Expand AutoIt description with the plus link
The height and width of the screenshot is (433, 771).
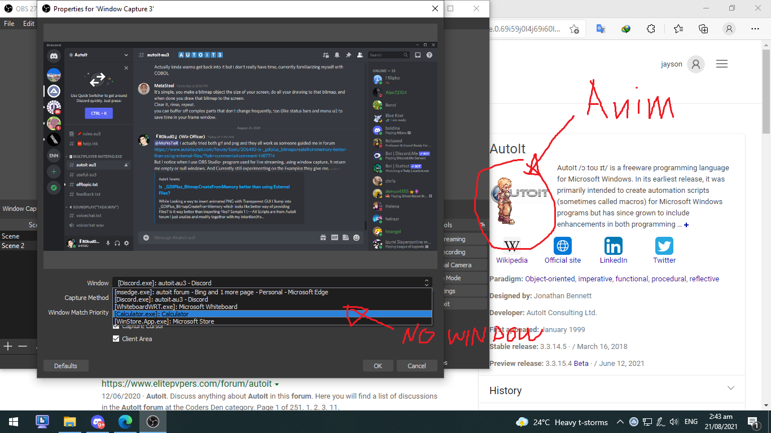tap(686, 225)
